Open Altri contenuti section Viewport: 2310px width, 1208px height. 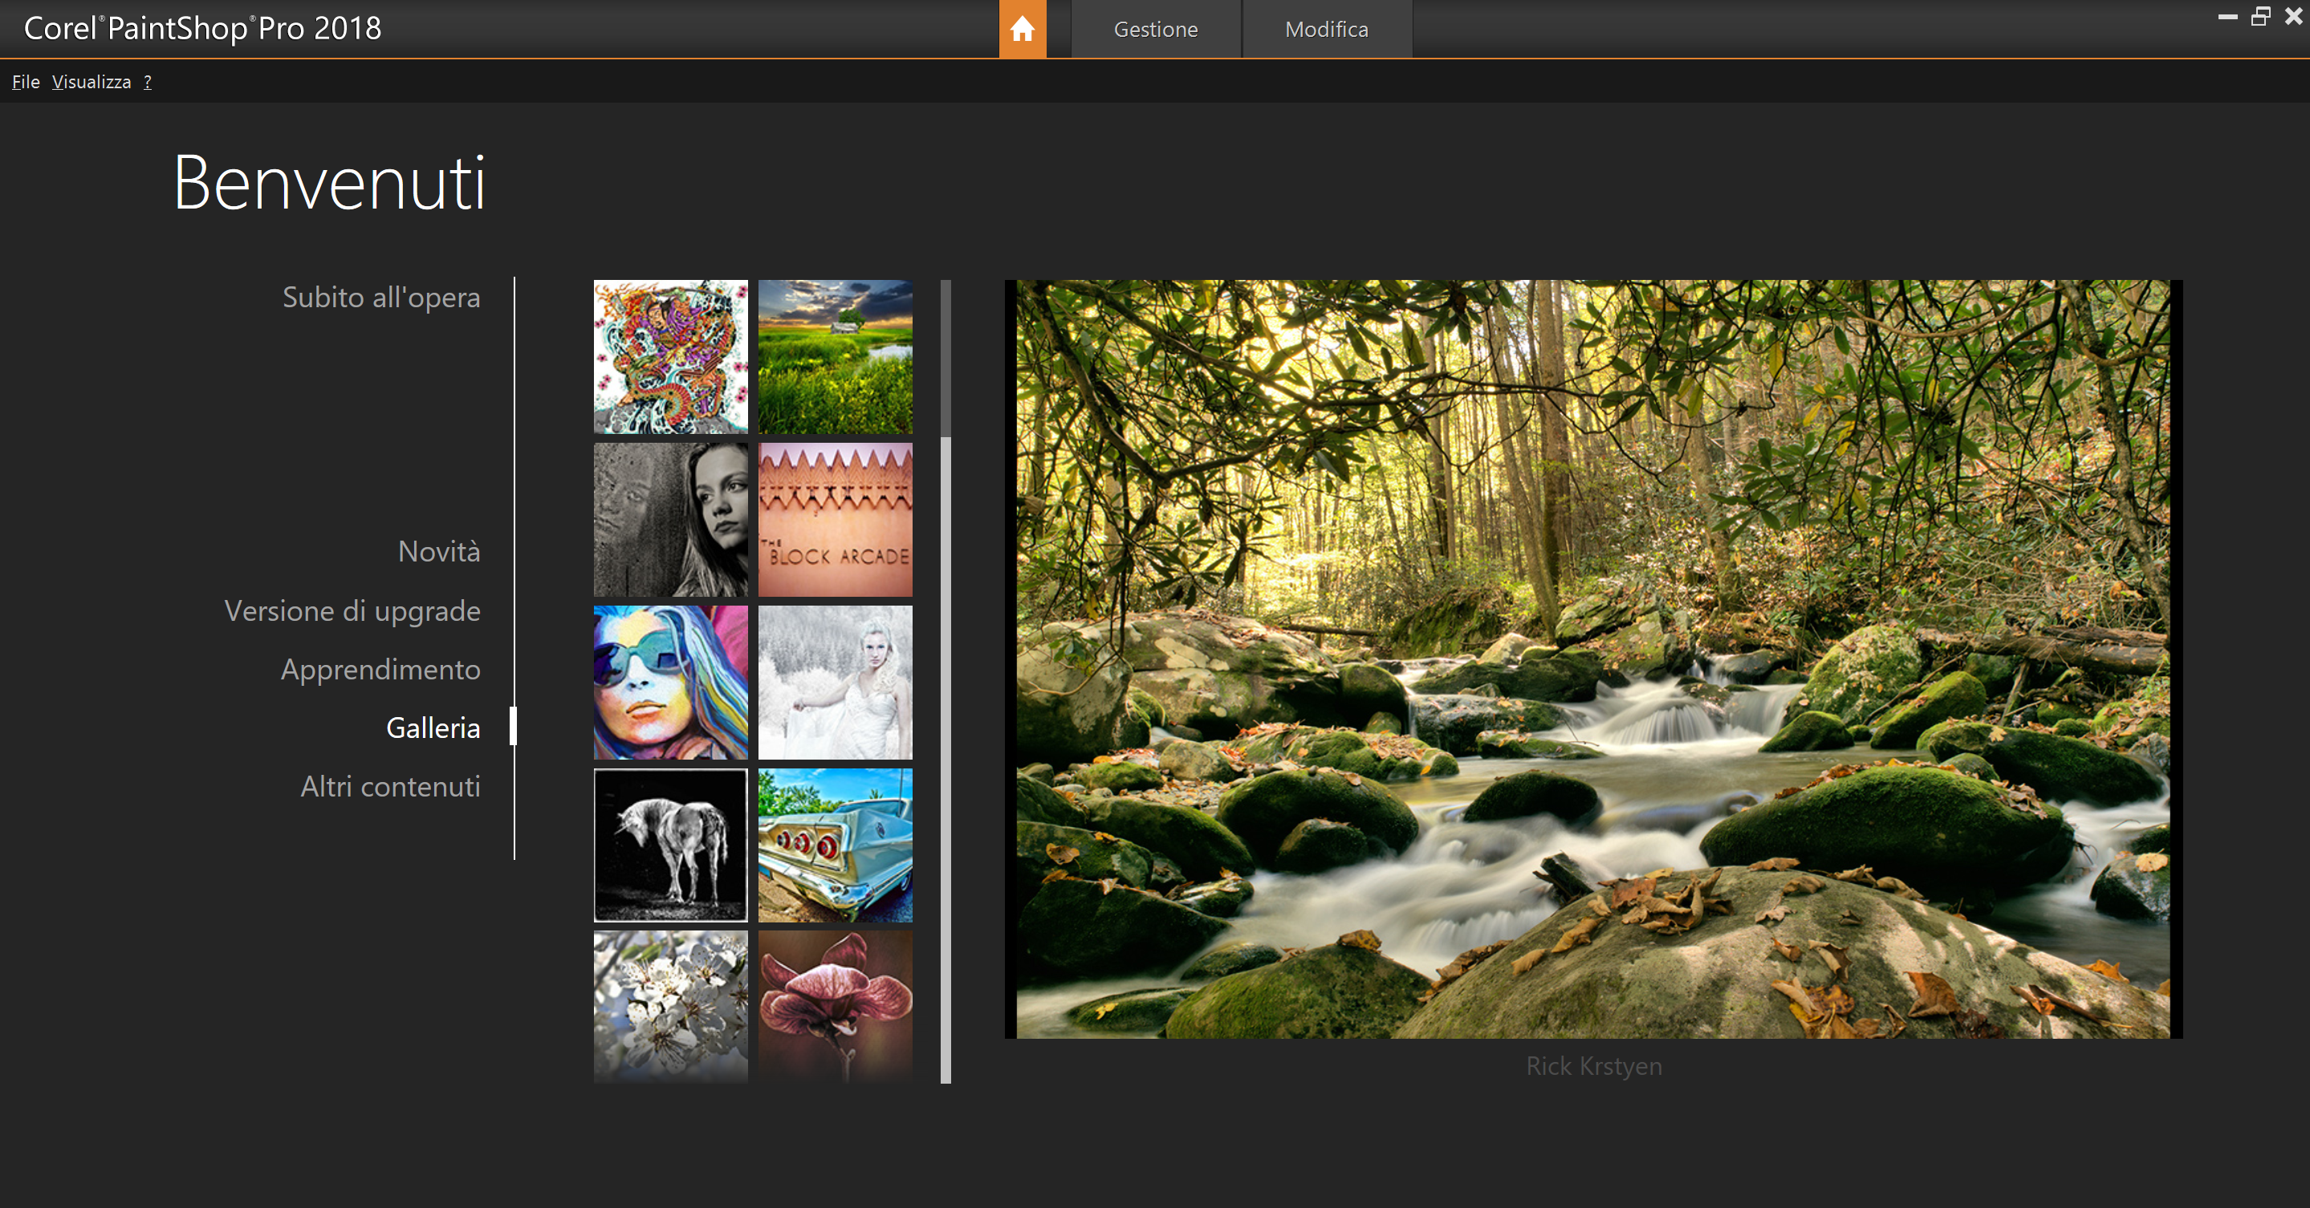tap(390, 786)
